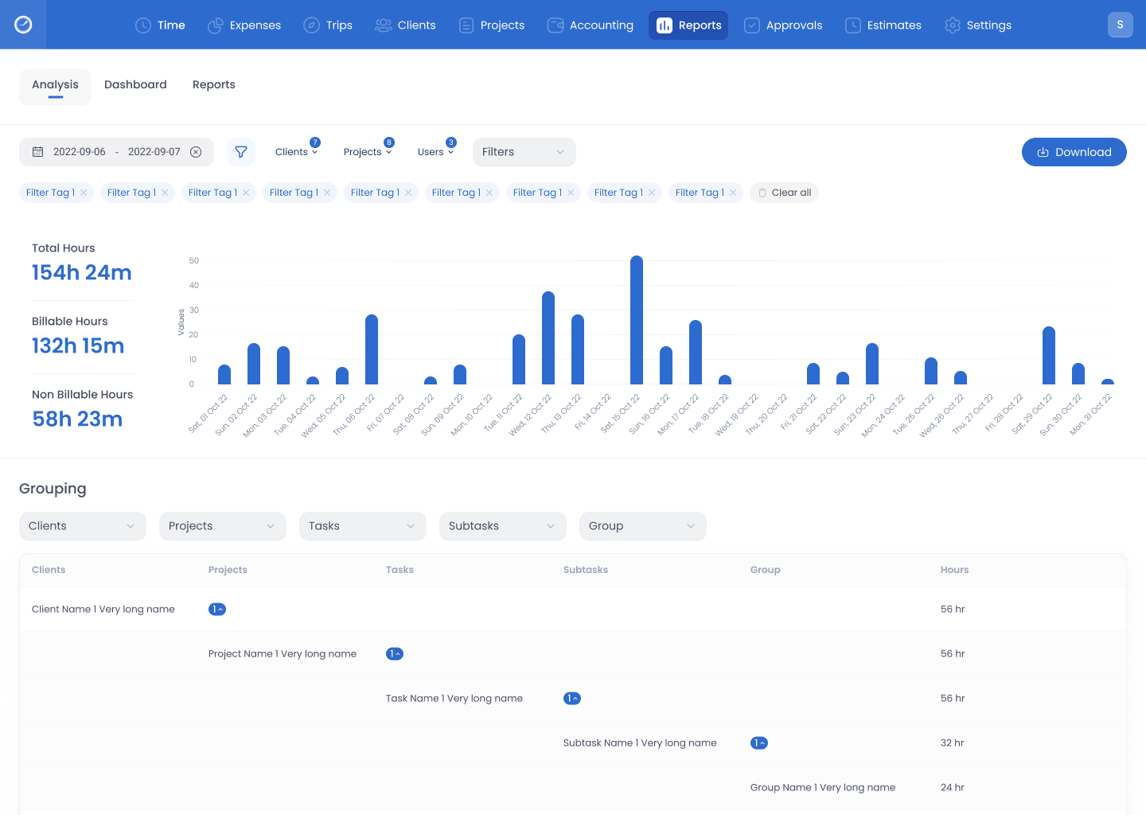Collapse the Project Name 1 row toggle

coord(395,654)
